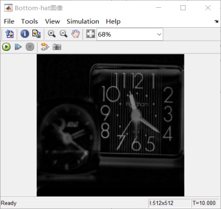The height and width of the screenshot is (209, 221).
Task: Take a snapshot with the camera icon
Action: [x=57, y=47]
